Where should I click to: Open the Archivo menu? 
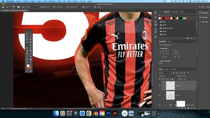click(x=18, y=1)
